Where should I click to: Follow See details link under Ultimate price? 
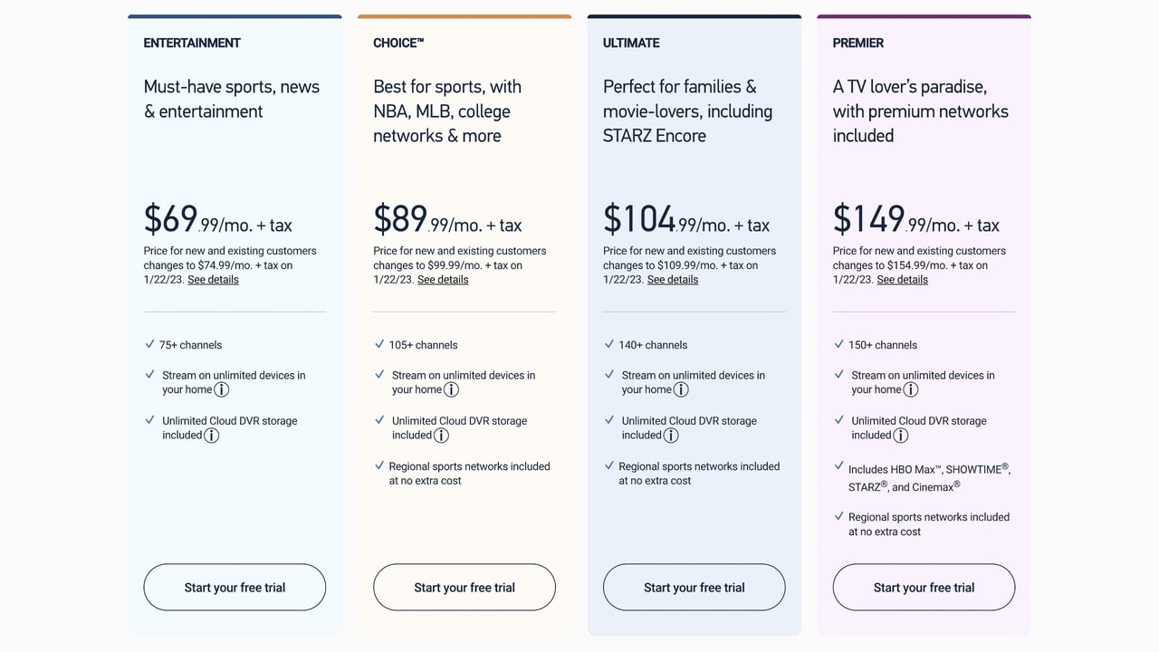click(673, 280)
